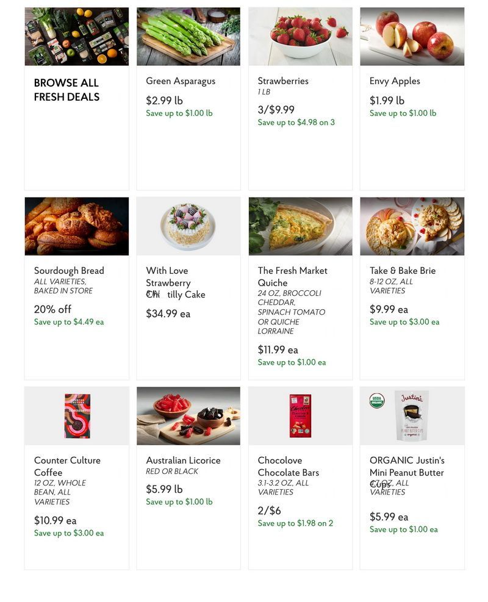Click the USDA Organic badge icon

[x=376, y=401]
